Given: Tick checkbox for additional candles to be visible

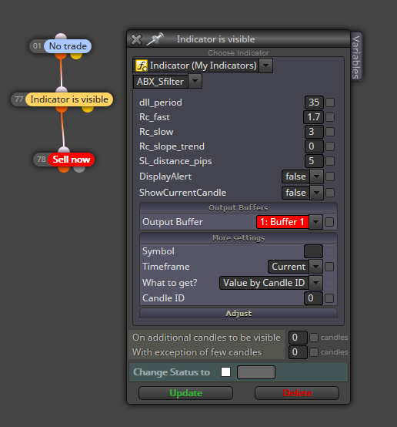Looking at the screenshot, I should [x=314, y=338].
